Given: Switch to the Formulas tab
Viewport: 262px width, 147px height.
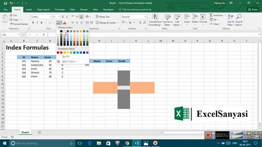Looking at the screenshot, I should click(60, 10).
